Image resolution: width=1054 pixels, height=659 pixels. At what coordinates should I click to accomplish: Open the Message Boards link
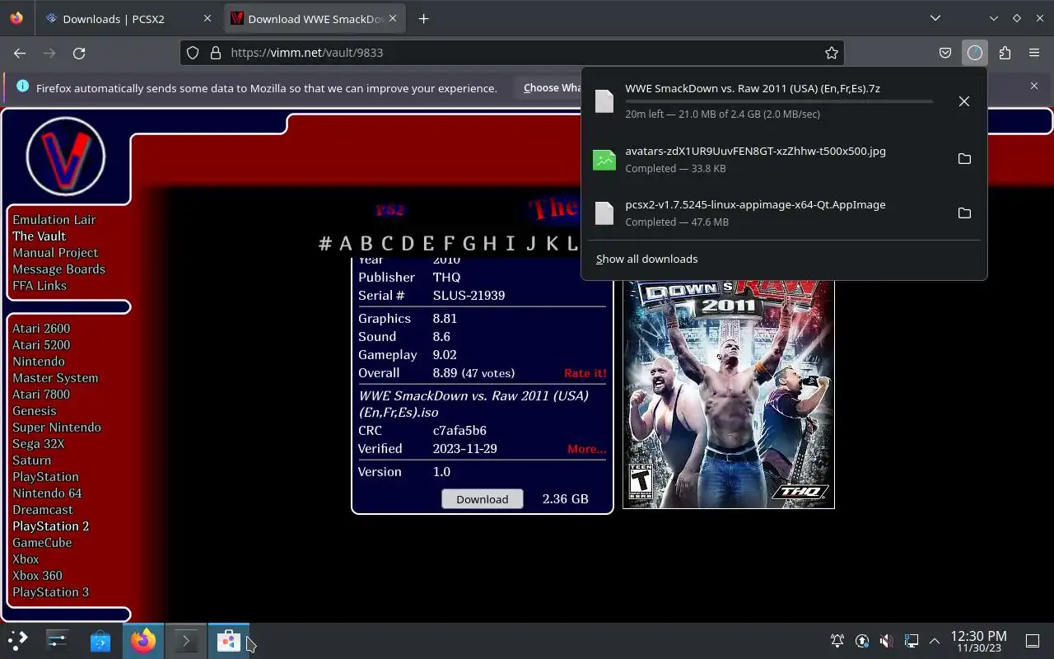coord(58,269)
